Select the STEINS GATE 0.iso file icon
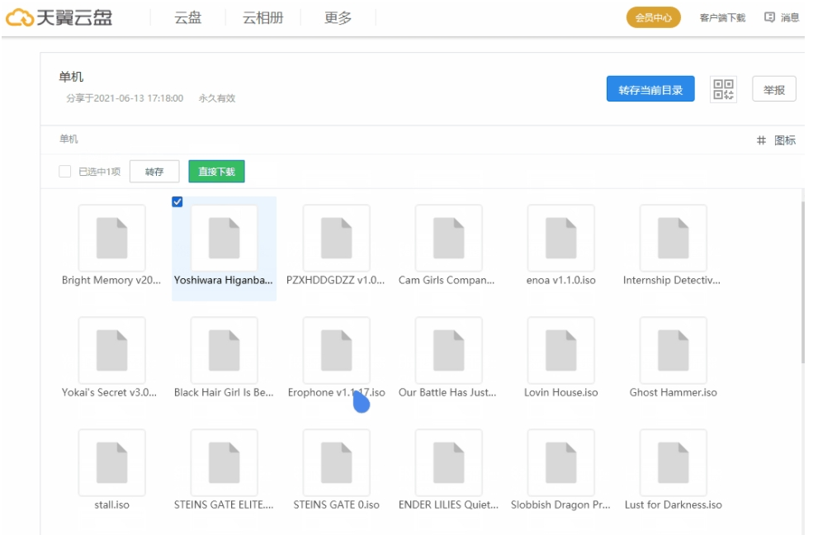Viewport: 813px width, 535px height. tap(336, 463)
